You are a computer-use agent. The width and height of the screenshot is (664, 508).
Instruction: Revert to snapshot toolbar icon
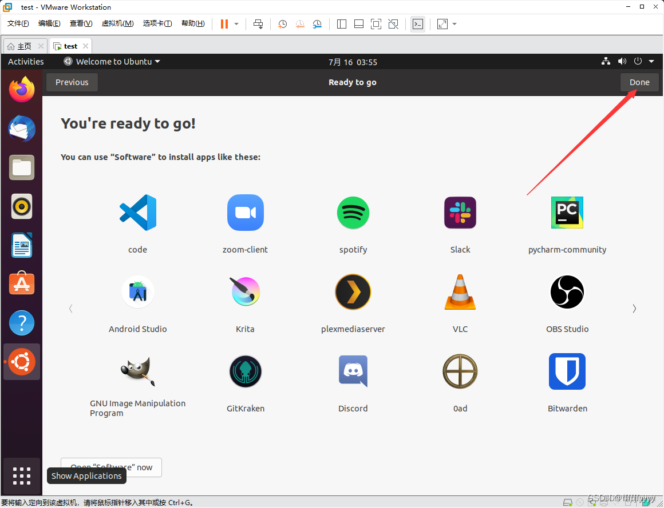300,24
